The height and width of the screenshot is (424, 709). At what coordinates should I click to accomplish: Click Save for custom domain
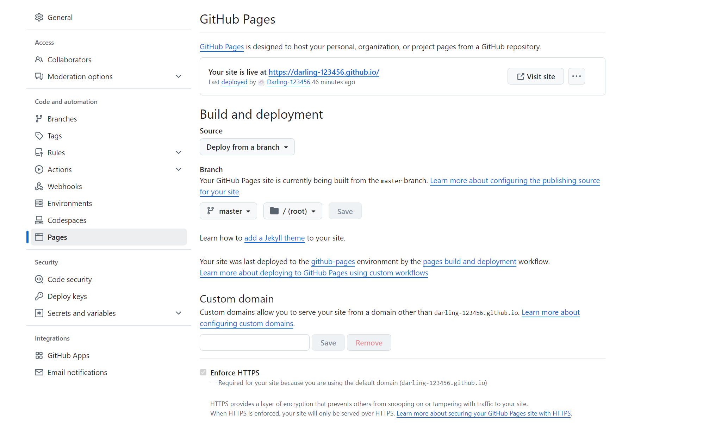tap(328, 343)
